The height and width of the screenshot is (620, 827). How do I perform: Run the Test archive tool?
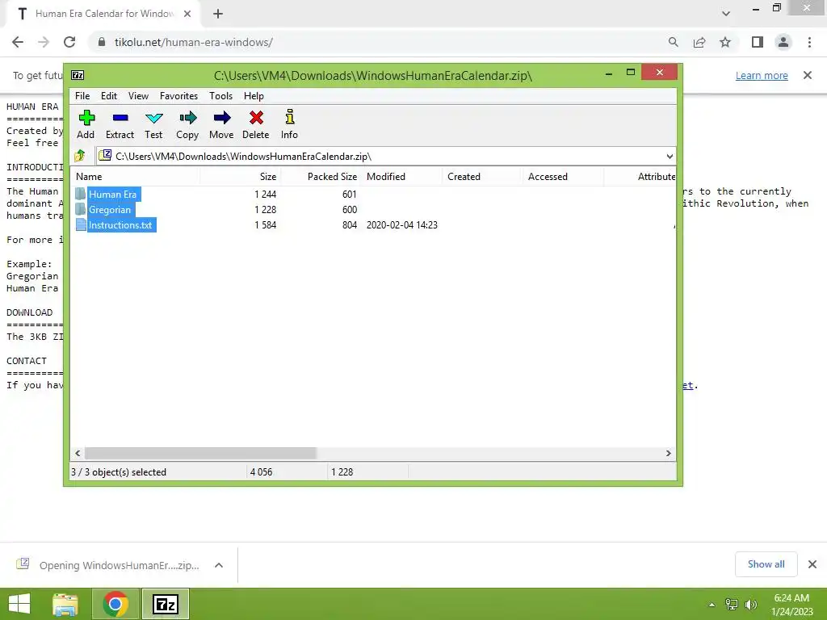point(153,125)
